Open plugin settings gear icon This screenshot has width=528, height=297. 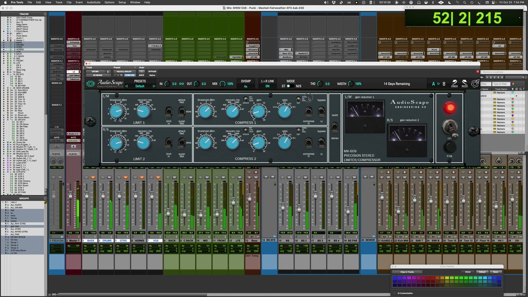tap(475, 84)
